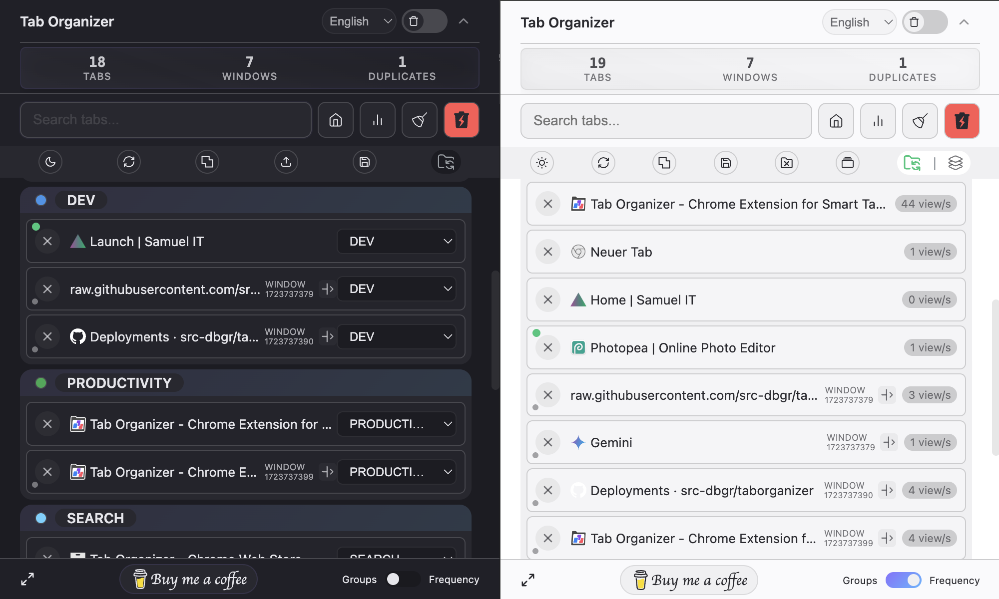Viewport: 999px width, 599px height.
Task: Click move arrow on Gemini row
Action: pyautogui.click(x=889, y=442)
